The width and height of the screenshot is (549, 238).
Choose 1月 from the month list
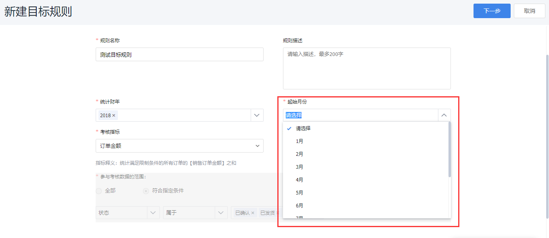(x=300, y=141)
